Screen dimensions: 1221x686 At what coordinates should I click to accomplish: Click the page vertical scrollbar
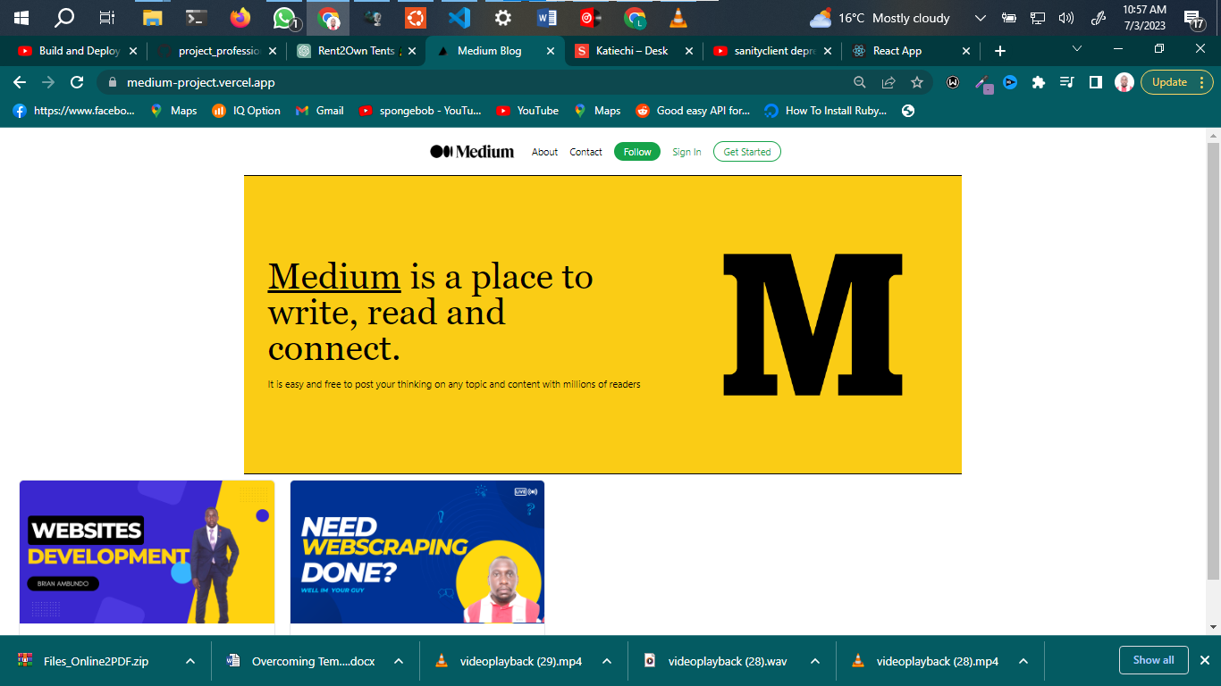click(1213, 361)
